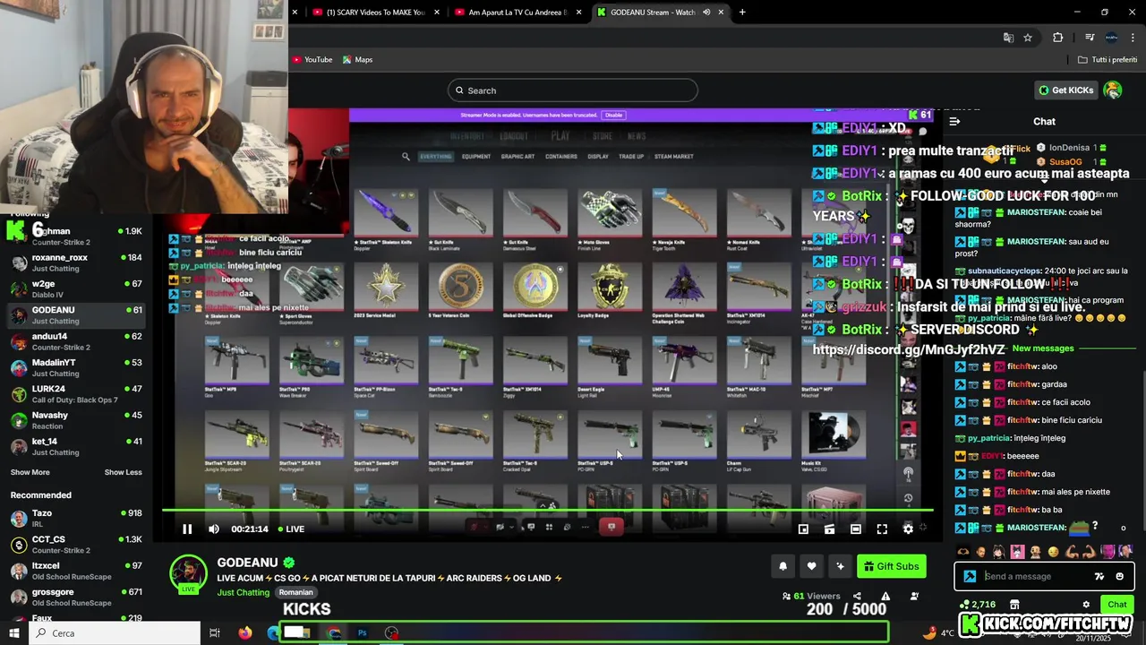Image resolution: width=1146 pixels, height=645 pixels.
Task: Open w2ge channel in sidebar
Action: (x=76, y=289)
